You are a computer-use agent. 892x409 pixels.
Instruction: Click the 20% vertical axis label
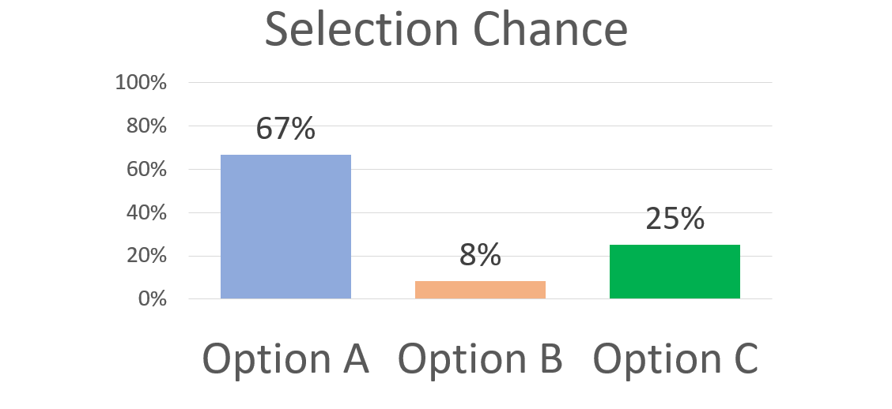pos(145,257)
